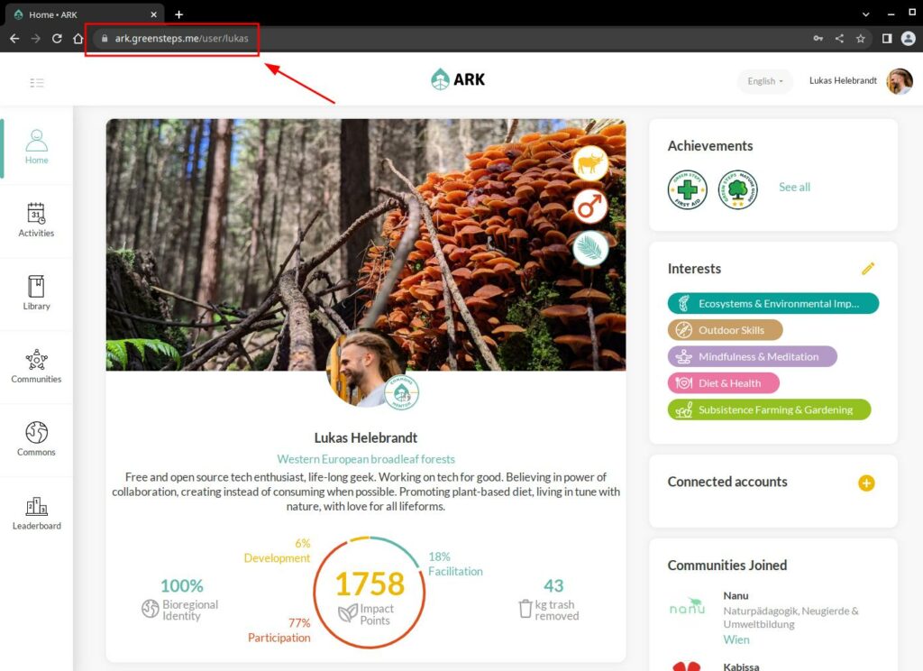Open the Nanu community name

(736, 595)
